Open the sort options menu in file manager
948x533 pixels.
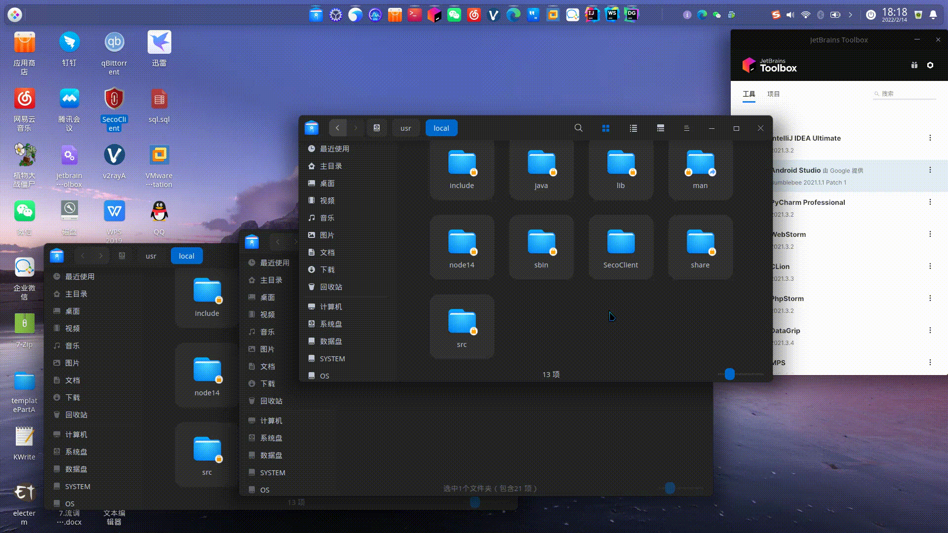(686, 128)
